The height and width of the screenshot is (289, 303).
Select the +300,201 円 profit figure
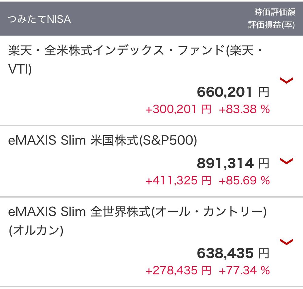178,109
